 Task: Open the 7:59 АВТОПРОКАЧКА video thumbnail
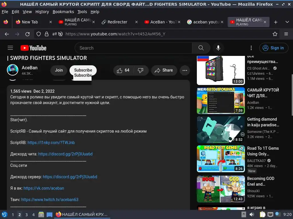pos(221,101)
